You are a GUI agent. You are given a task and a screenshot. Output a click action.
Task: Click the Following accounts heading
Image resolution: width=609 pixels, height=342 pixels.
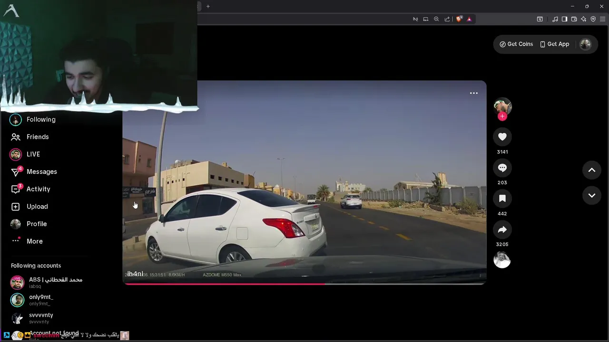pos(36,266)
